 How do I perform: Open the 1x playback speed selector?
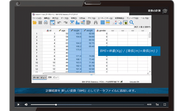(x=157, y=105)
